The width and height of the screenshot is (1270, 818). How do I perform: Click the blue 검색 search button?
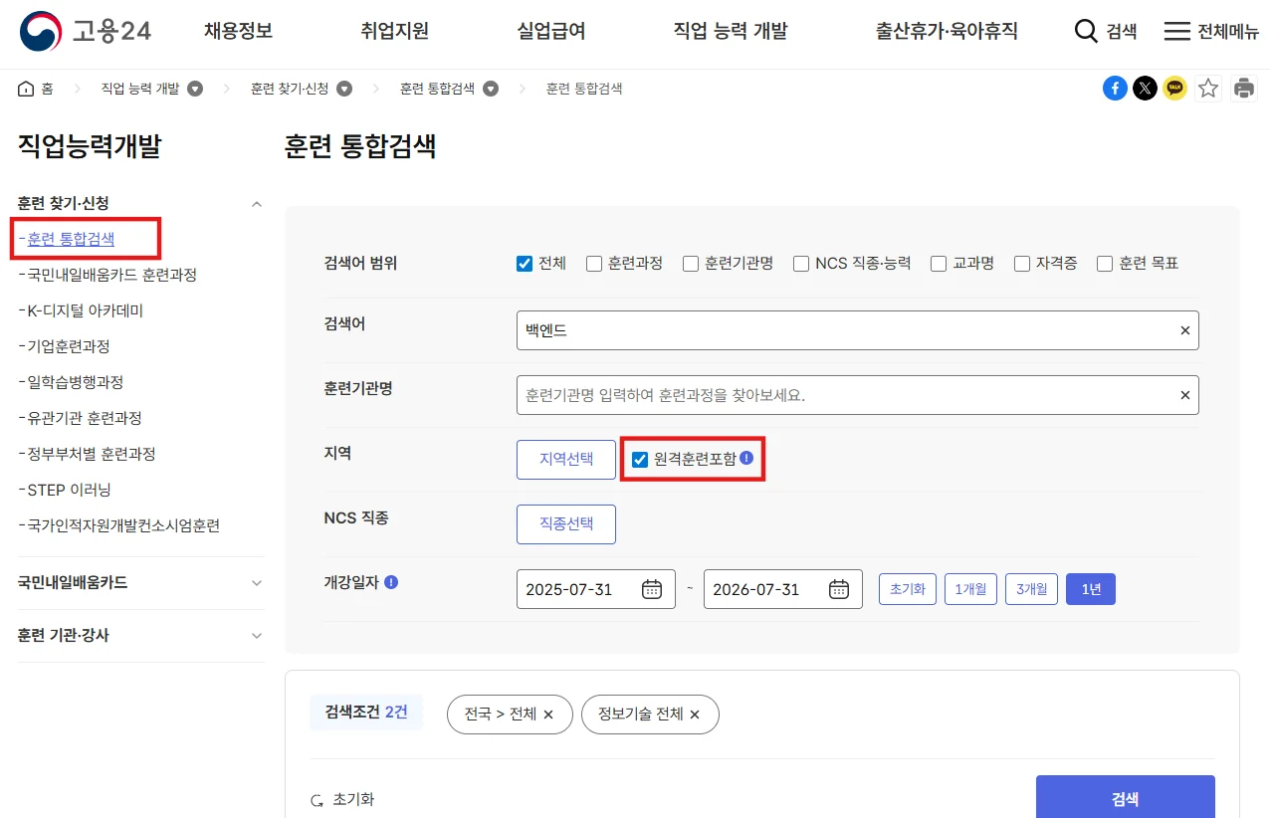point(1125,798)
